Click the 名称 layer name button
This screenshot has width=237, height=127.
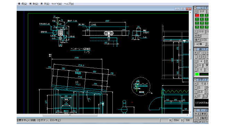coord(197,36)
